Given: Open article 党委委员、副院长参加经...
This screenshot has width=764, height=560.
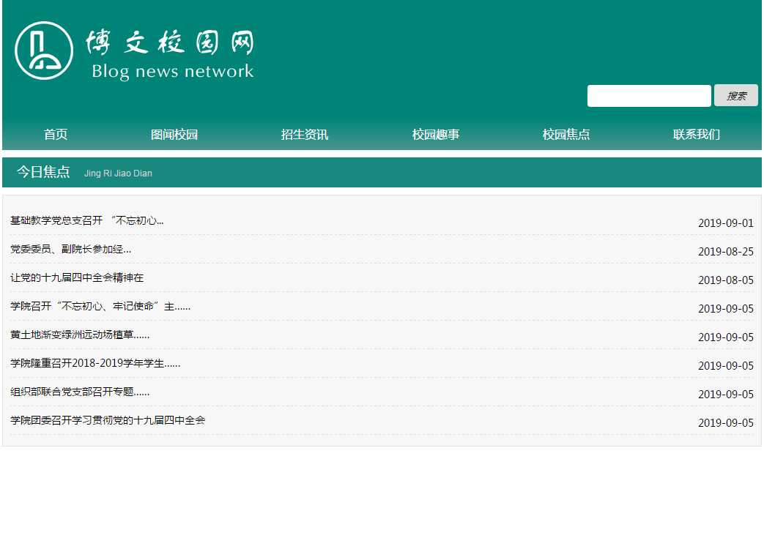Looking at the screenshot, I should [x=70, y=249].
